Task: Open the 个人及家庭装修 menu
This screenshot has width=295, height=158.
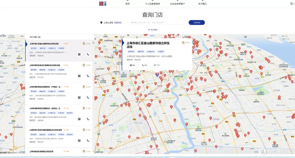Action: (152, 4)
